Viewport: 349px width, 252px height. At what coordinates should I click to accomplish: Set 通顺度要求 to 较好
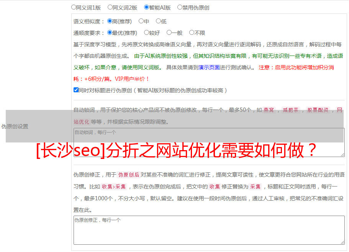[146, 33]
